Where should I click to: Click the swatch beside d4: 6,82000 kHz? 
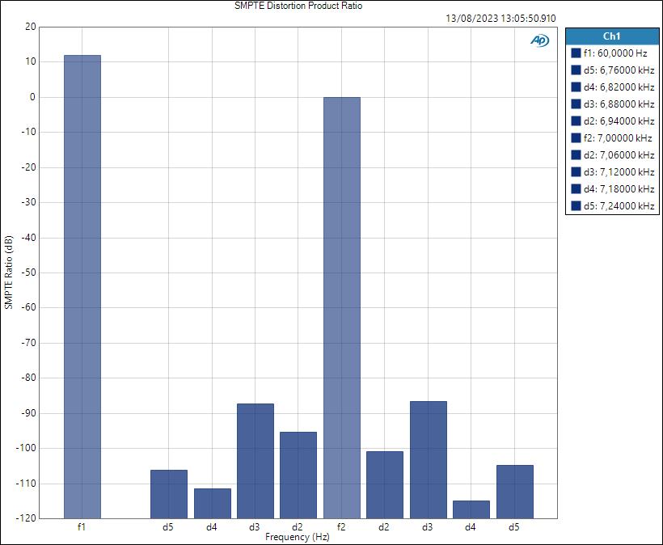[576, 87]
